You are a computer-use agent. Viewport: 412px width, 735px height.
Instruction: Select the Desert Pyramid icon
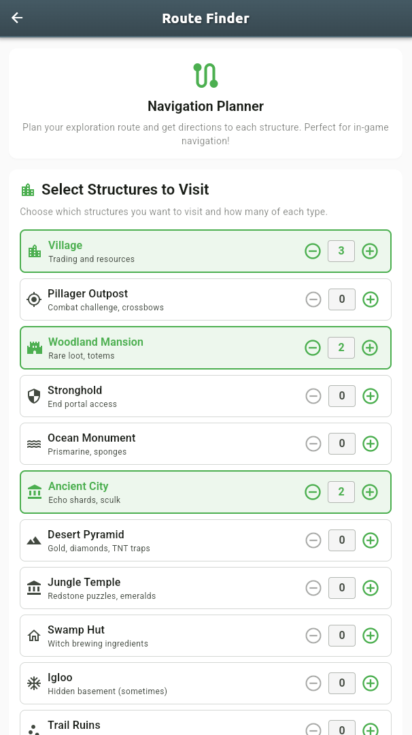coord(34,540)
